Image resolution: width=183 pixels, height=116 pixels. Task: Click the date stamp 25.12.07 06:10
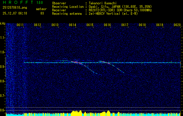(15, 13)
